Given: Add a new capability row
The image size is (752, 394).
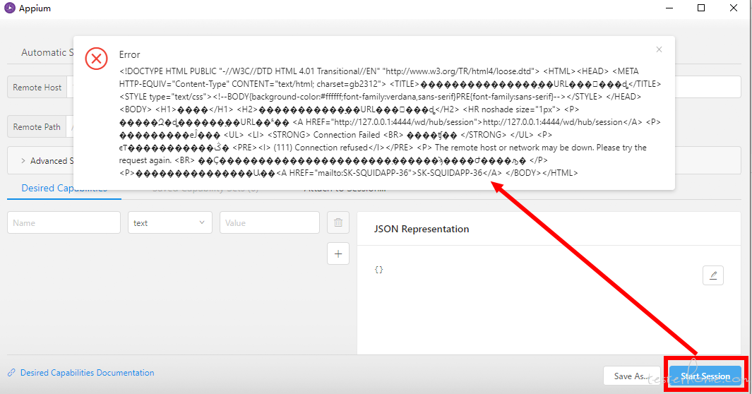Looking at the screenshot, I should 338,253.
